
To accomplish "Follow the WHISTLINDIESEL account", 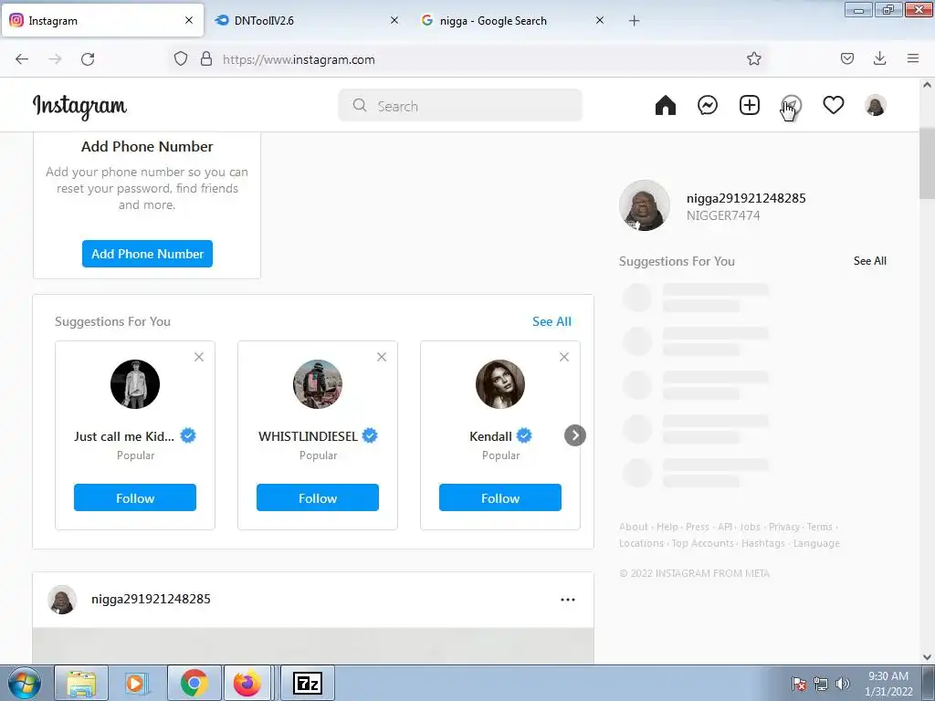I will 317,497.
